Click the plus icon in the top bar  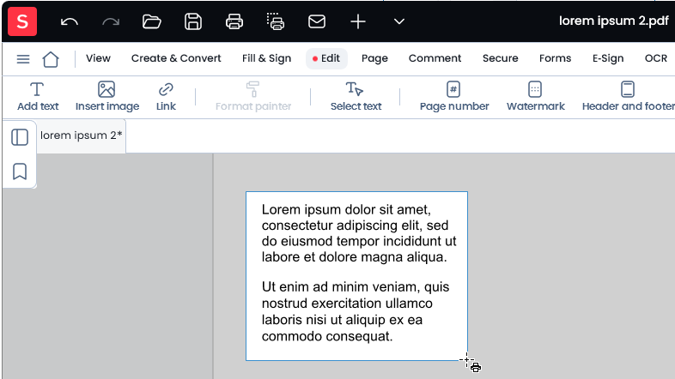(x=358, y=21)
